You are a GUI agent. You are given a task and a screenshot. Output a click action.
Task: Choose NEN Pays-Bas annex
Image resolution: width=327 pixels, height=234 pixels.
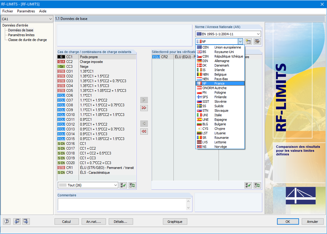point(220,79)
